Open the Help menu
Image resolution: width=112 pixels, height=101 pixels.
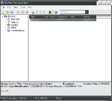30,7
